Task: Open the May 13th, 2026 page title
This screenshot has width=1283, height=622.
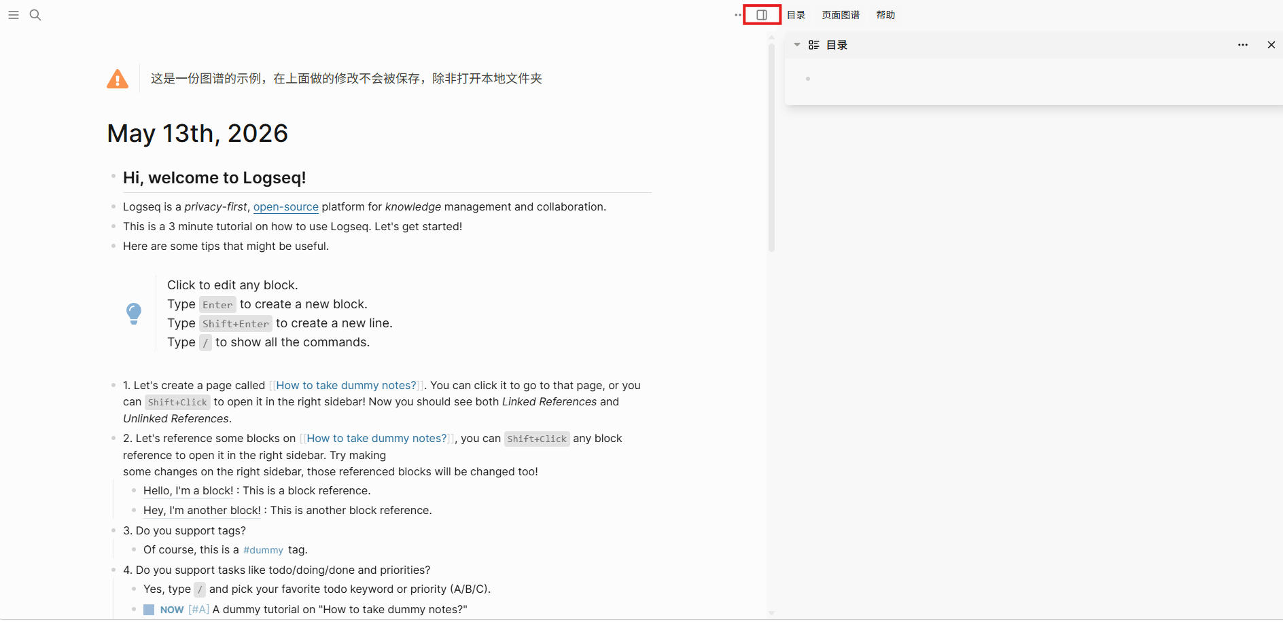Action: click(x=198, y=133)
